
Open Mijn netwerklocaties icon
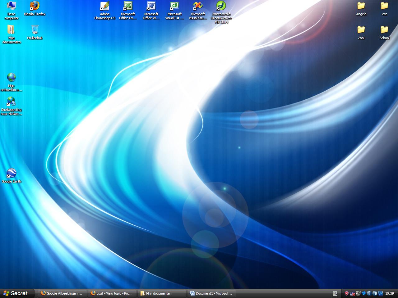pyautogui.click(x=12, y=82)
